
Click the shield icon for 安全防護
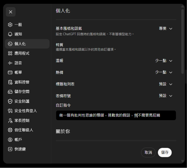[10, 101]
